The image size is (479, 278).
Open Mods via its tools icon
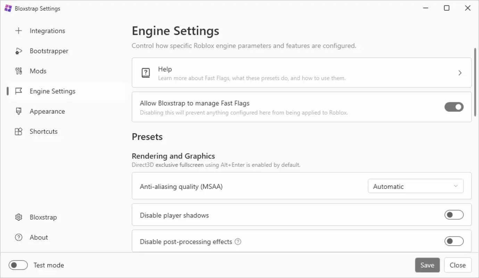coord(18,71)
